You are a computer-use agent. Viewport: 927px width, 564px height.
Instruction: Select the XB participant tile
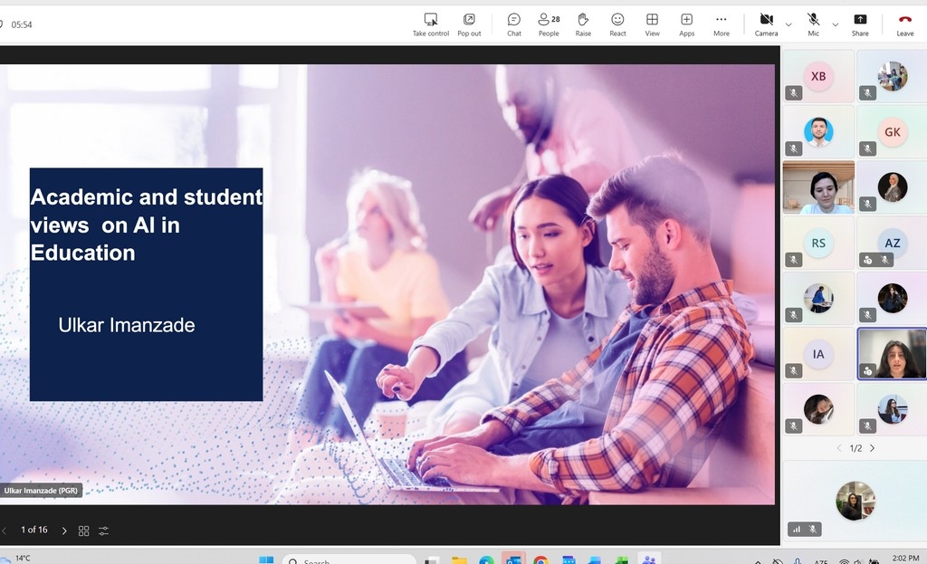pos(818,76)
